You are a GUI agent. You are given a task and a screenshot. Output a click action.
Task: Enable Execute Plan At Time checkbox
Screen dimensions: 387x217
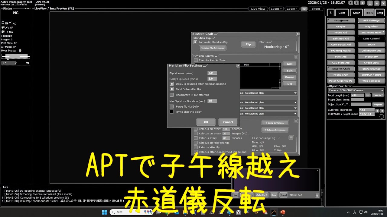(x=196, y=60)
